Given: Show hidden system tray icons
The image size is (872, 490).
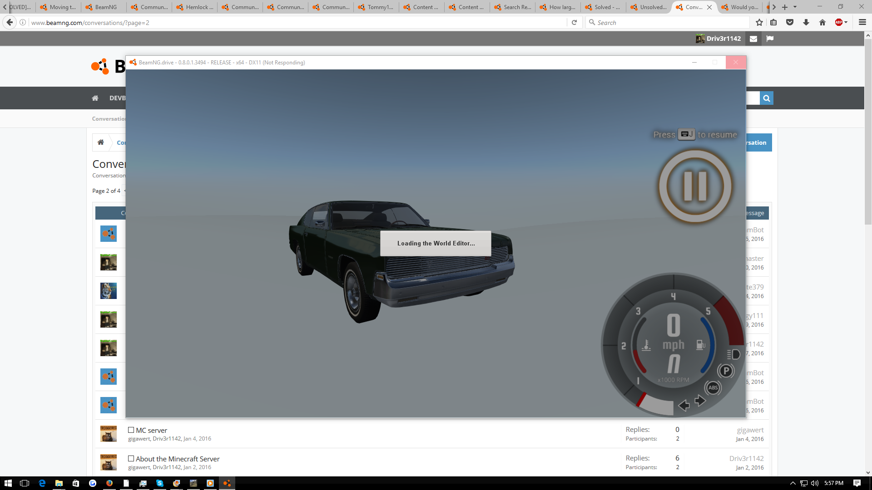Looking at the screenshot, I should (793, 483).
